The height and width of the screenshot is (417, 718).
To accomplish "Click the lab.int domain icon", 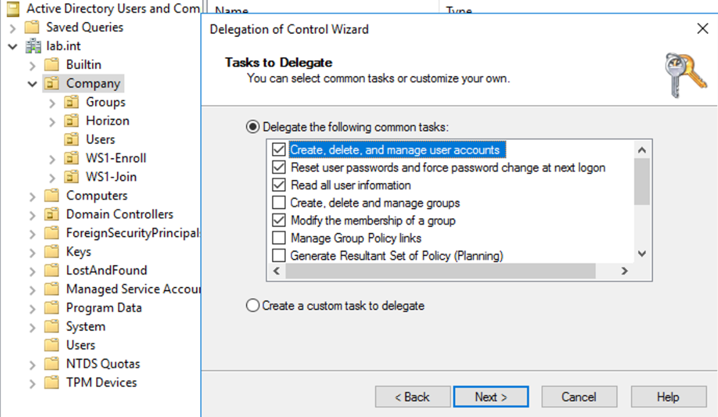I will pyautogui.click(x=33, y=46).
